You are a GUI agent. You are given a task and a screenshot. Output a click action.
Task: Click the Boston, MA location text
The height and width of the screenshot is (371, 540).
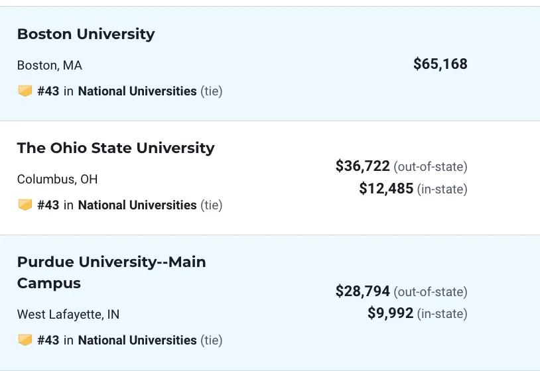coord(50,66)
